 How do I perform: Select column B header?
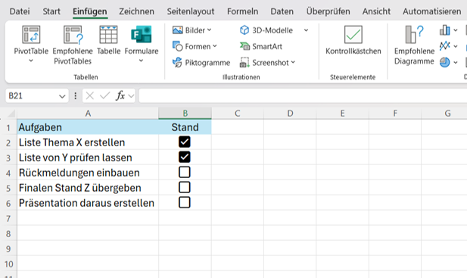[x=185, y=113]
